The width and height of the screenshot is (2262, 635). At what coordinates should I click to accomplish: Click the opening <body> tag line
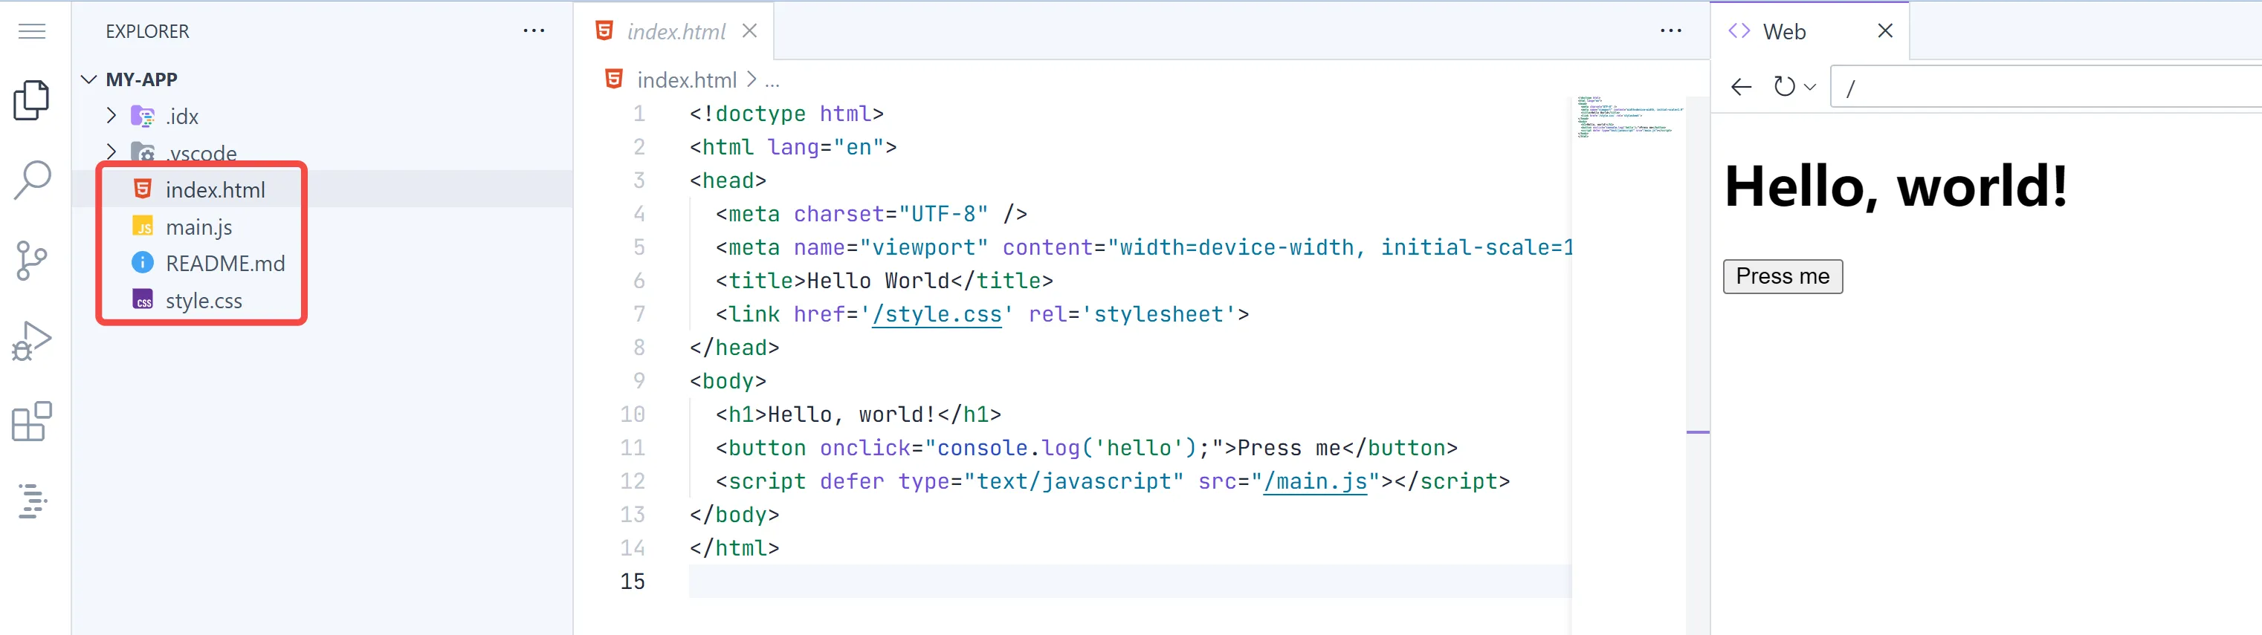(x=728, y=382)
